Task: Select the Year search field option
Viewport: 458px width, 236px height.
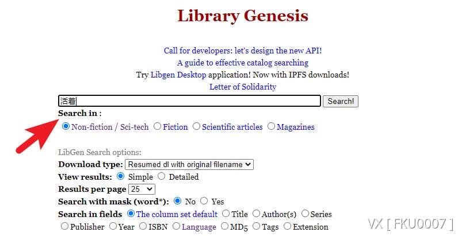Action: point(113,226)
